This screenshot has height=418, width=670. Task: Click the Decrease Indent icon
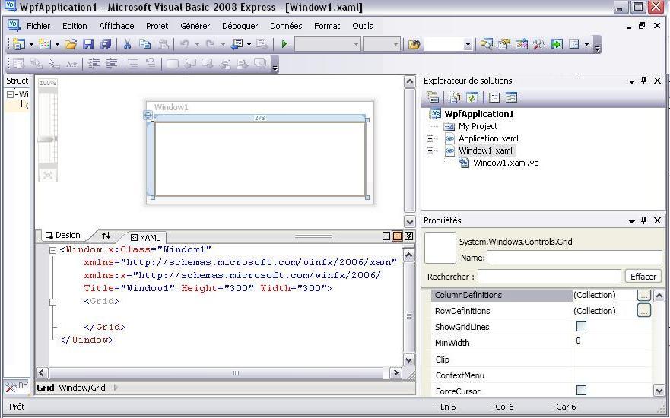coord(94,64)
